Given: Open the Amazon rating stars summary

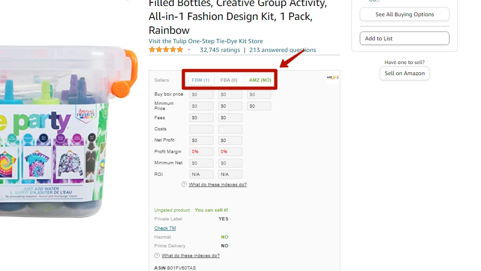Looking at the screenshot, I should pyautogui.click(x=165, y=49).
